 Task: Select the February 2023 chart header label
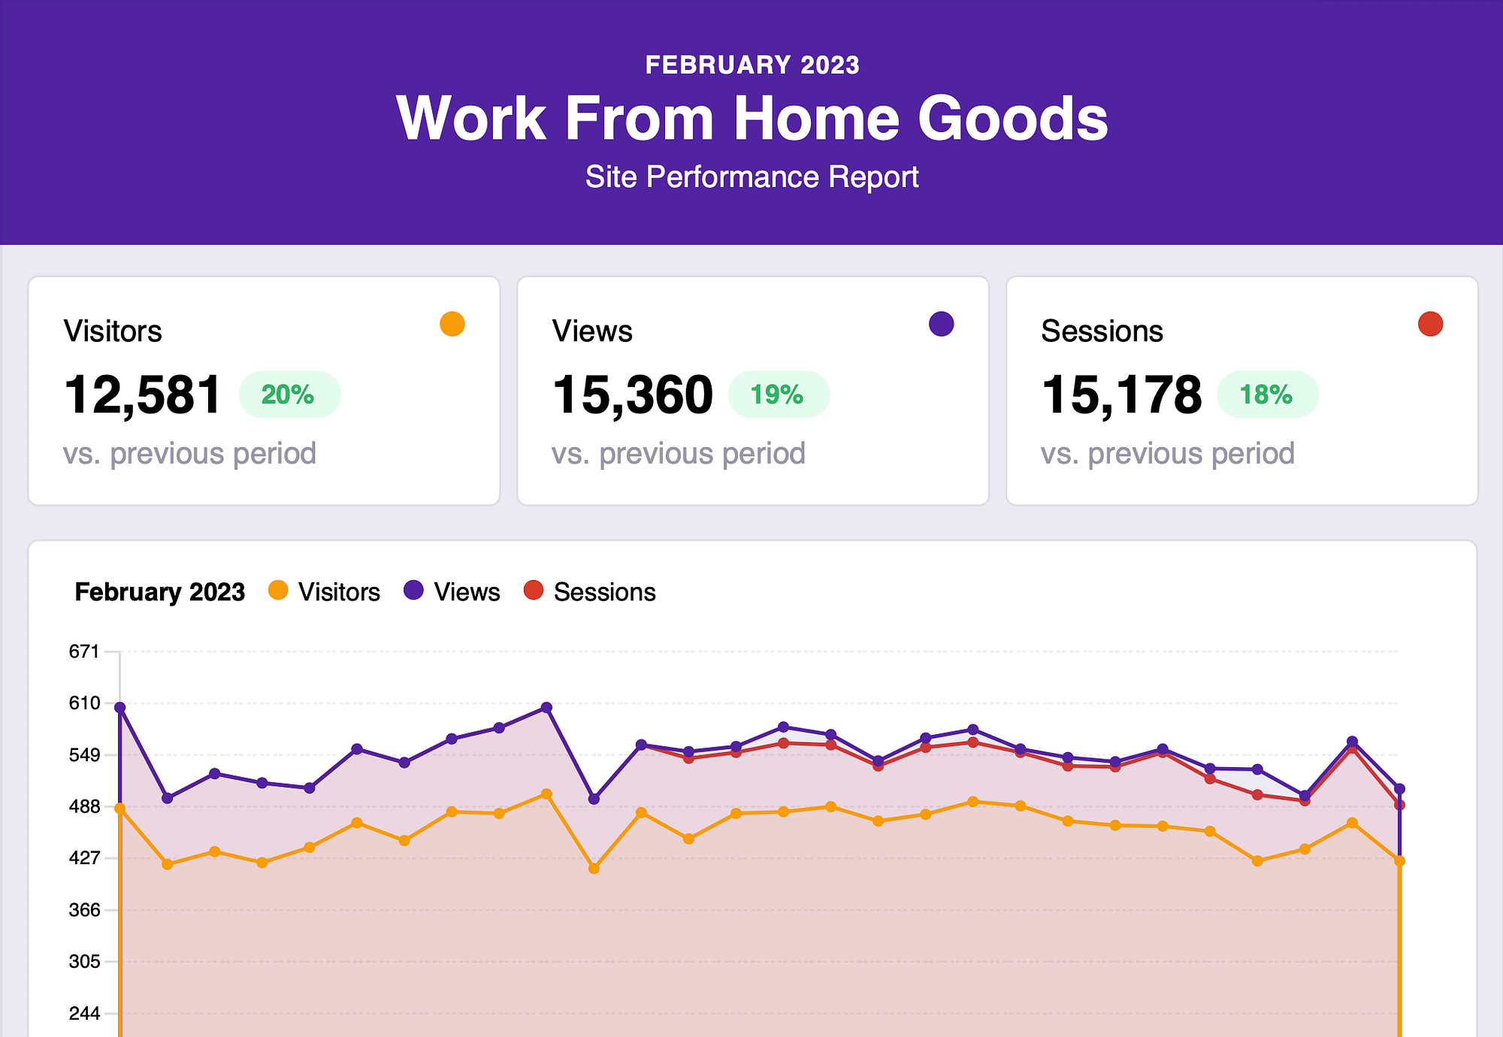click(x=159, y=591)
